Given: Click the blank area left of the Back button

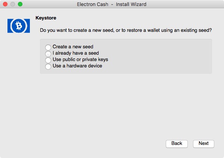Looking at the screenshot, I should pyautogui.click(x=93, y=143).
